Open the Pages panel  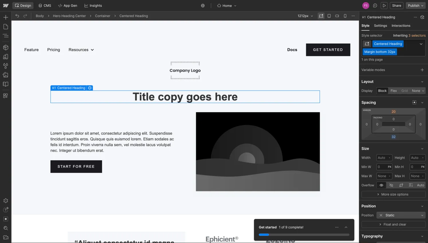5,26
